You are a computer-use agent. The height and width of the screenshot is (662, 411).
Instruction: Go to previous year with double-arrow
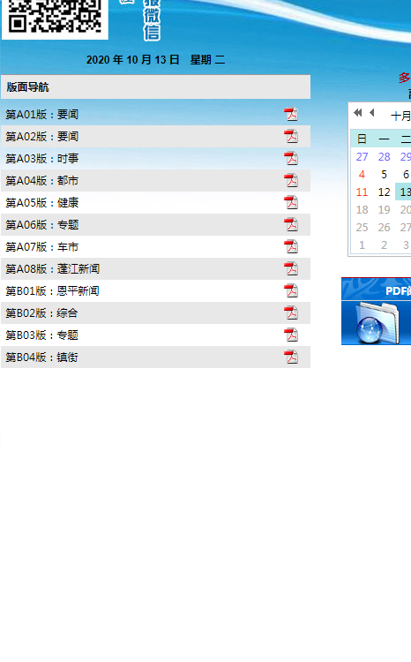pyautogui.click(x=358, y=112)
